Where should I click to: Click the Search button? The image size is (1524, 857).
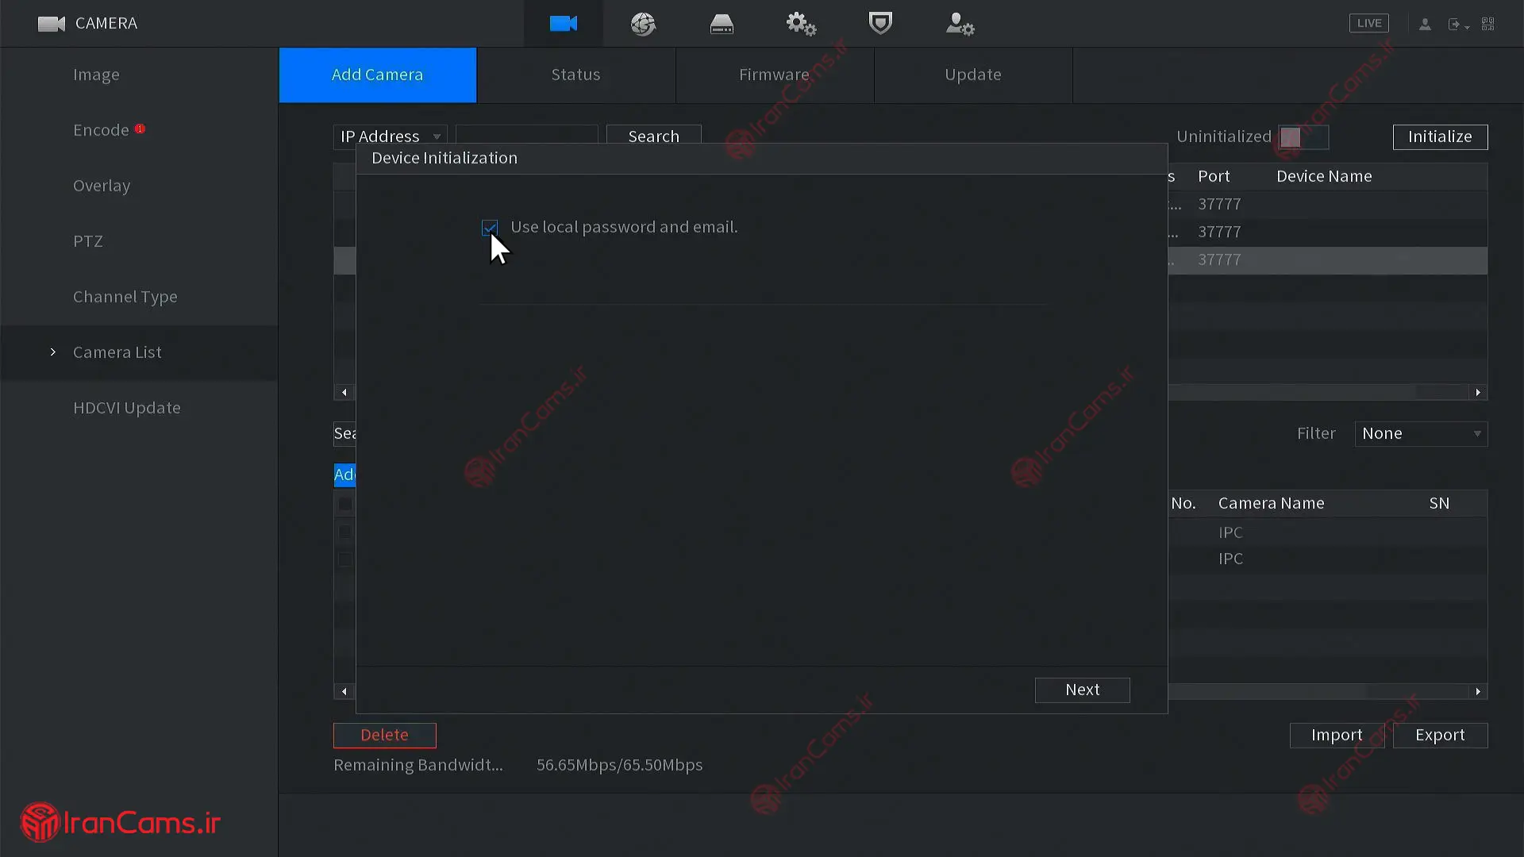[x=653, y=136]
